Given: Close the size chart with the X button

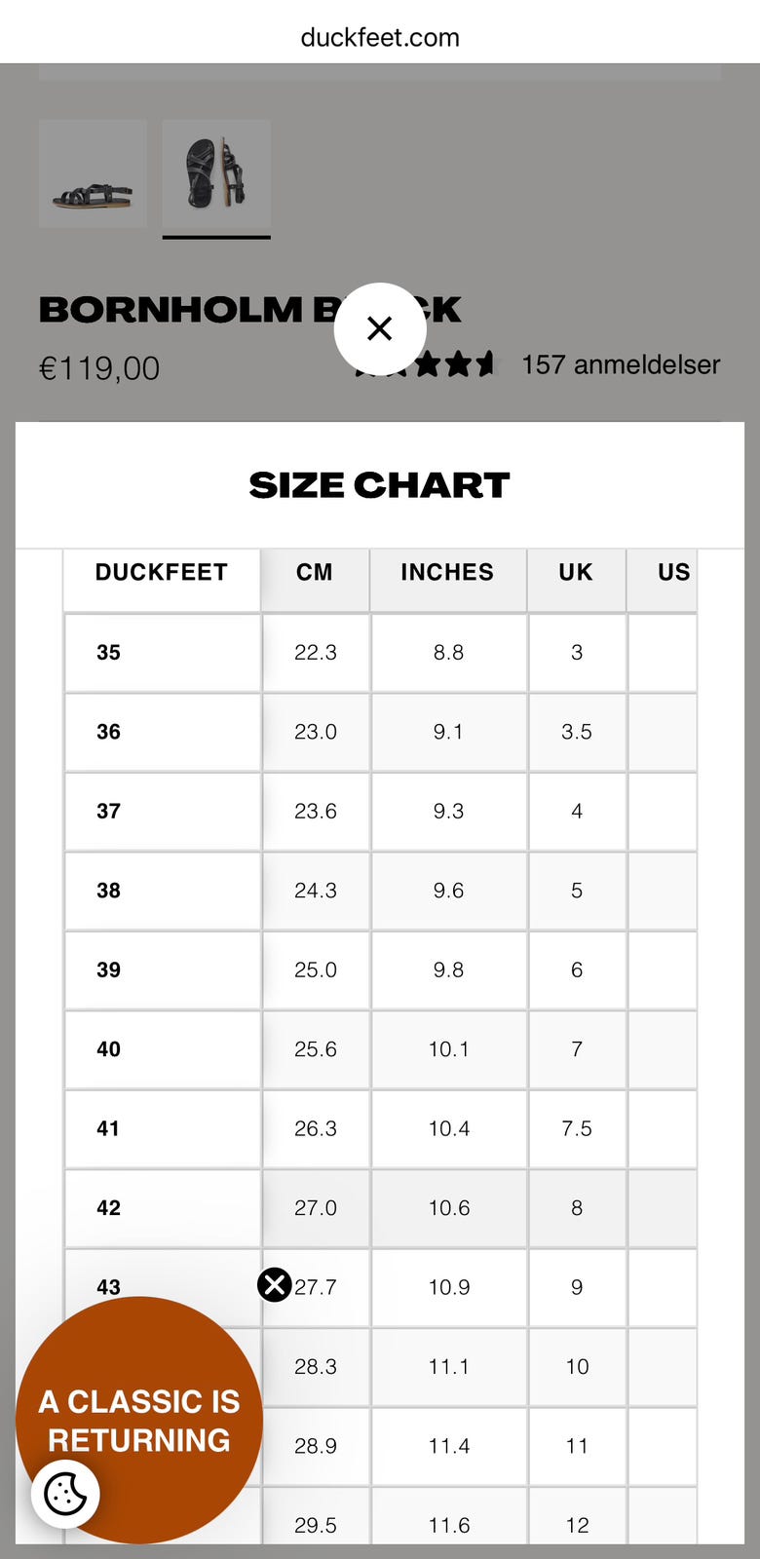Looking at the screenshot, I should click(380, 328).
